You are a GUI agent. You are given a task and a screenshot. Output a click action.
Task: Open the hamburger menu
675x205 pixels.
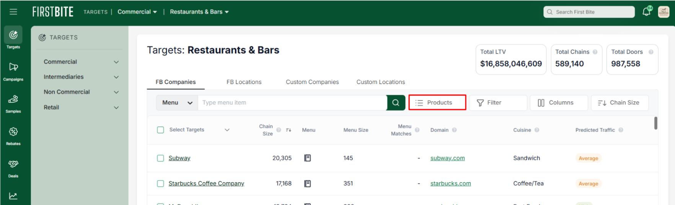(13, 12)
